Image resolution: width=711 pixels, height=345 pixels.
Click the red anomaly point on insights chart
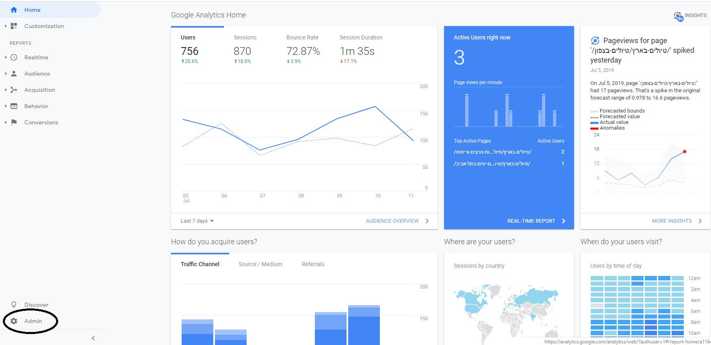click(685, 152)
